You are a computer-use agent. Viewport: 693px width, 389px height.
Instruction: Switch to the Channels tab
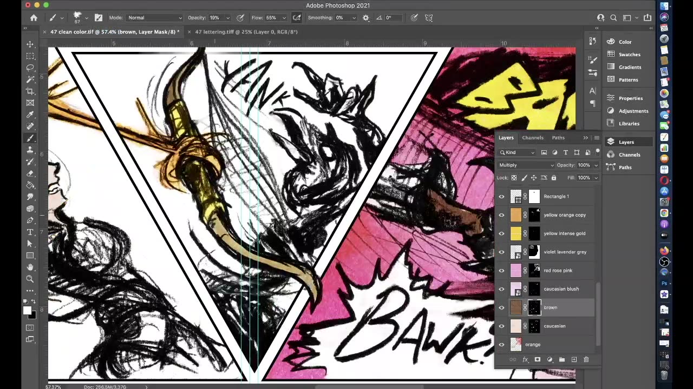click(x=533, y=138)
